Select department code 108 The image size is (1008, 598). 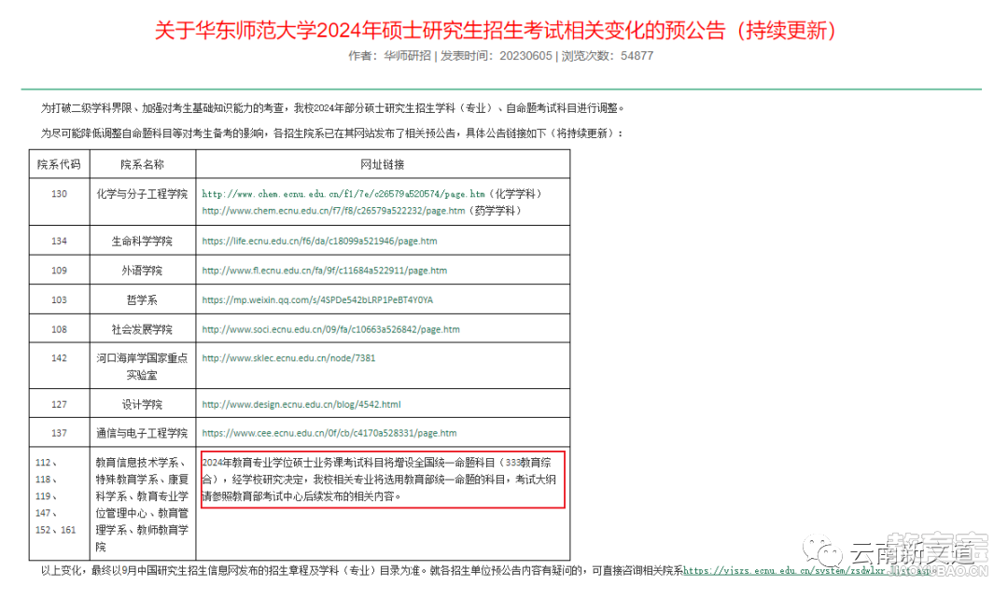click(59, 329)
